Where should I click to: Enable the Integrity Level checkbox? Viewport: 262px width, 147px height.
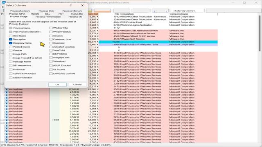point(51,58)
